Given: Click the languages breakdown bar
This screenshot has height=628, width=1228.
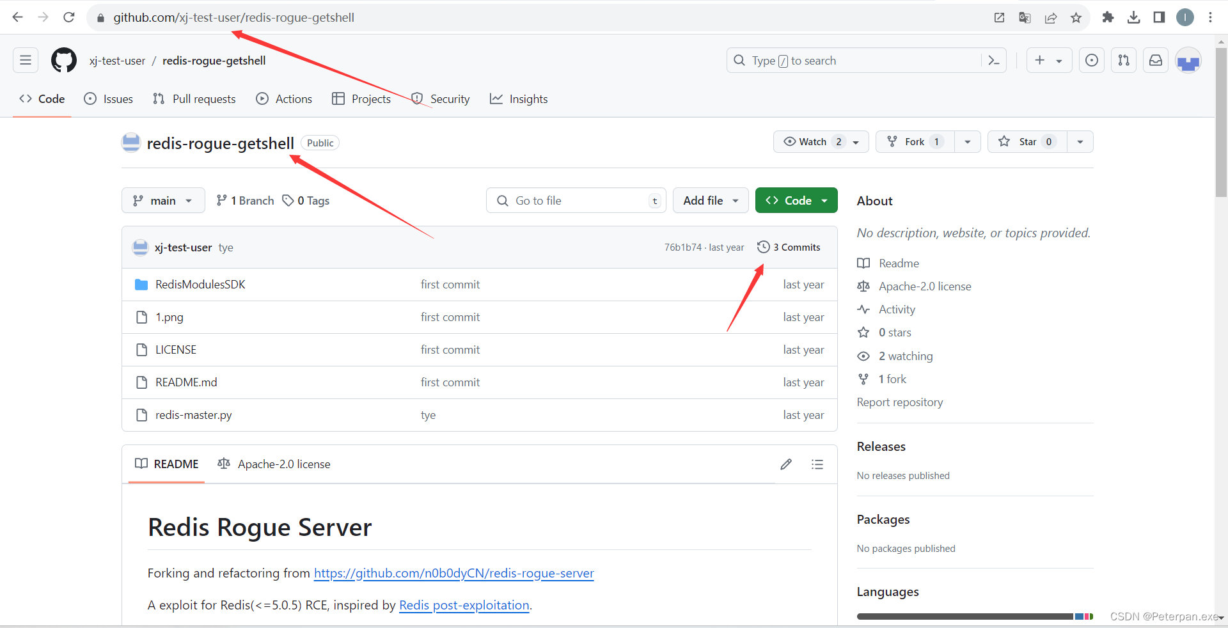Looking at the screenshot, I should pos(975,616).
